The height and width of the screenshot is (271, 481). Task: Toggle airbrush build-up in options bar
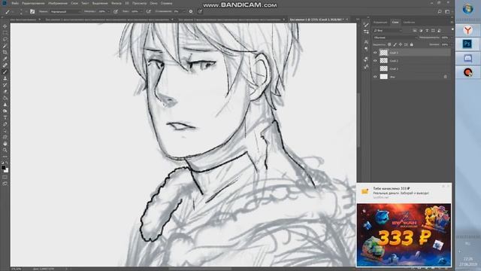tap(149, 11)
